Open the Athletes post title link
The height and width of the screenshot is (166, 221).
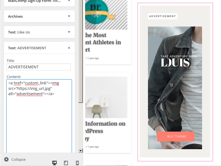103,42
